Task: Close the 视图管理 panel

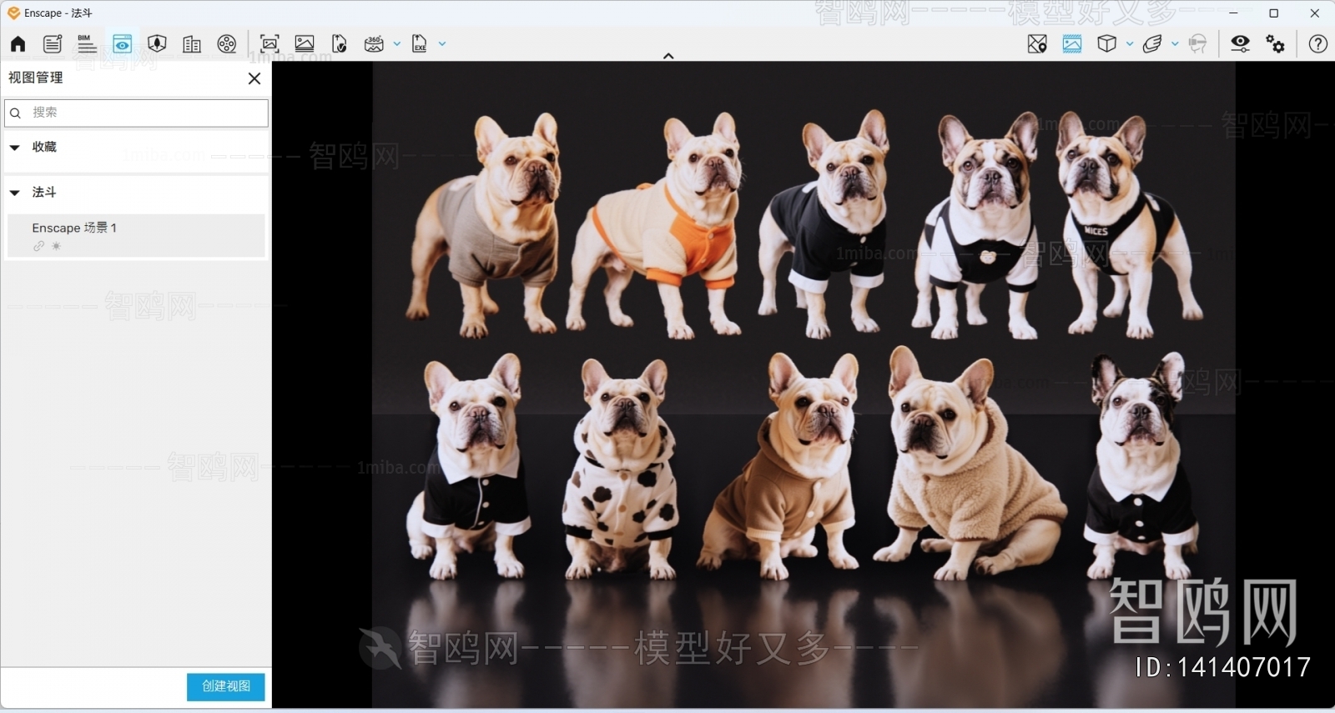Action: [x=254, y=78]
